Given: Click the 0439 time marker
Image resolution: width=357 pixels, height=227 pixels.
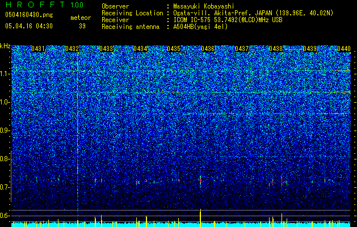Looking at the screenshot, I should click(x=310, y=49).
